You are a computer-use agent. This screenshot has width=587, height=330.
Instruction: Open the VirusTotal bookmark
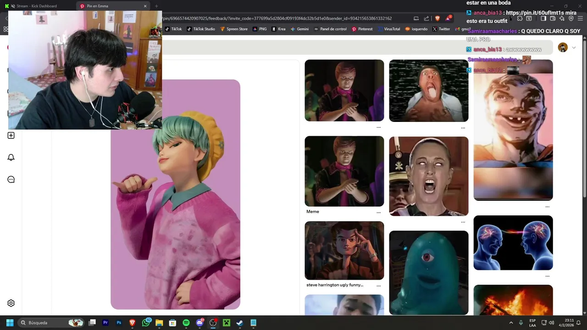pos(389,29)
